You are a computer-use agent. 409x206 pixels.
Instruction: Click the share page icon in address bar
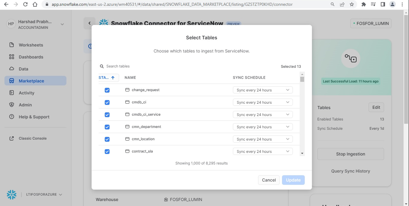(x=342, y=4)
